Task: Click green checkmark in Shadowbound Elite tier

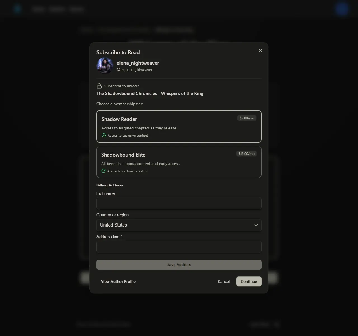Action: click(103, 171)
